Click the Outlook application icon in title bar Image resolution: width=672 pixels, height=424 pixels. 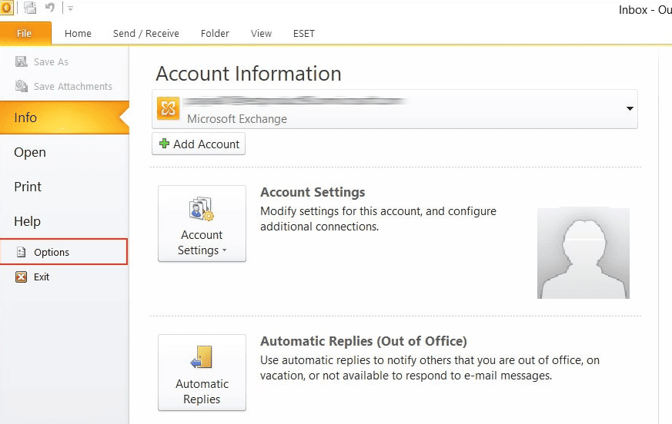[x=6, y=8]
